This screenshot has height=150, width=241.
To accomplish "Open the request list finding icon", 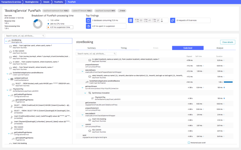I will [x=131, y=20].
